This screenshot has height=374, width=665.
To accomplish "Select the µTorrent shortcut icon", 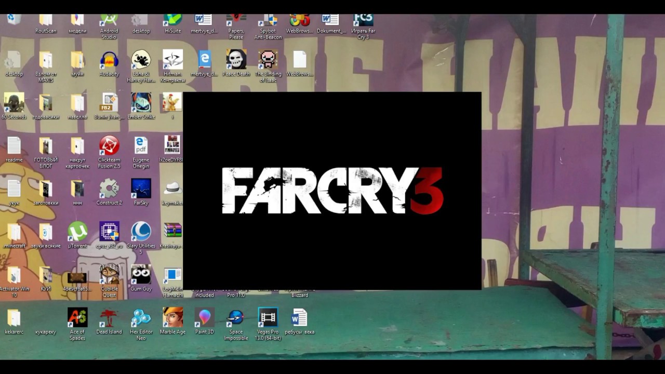I will click(77, 235).
